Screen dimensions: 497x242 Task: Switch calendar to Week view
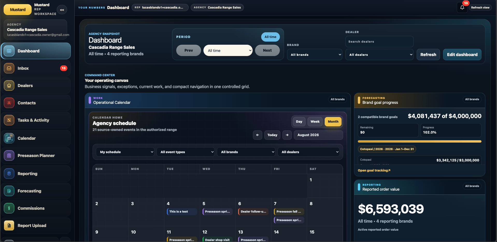pos(315,122)
